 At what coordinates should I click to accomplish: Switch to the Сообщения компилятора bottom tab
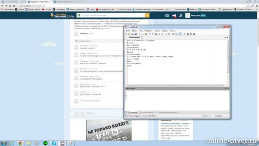tap(166, 112)
